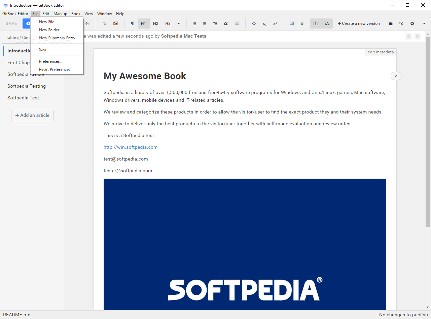Toggle the H2 heading button
Screen dimensions: 431x319
click(x=155, y=24)
